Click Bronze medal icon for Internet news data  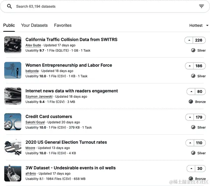pos(191,102)
